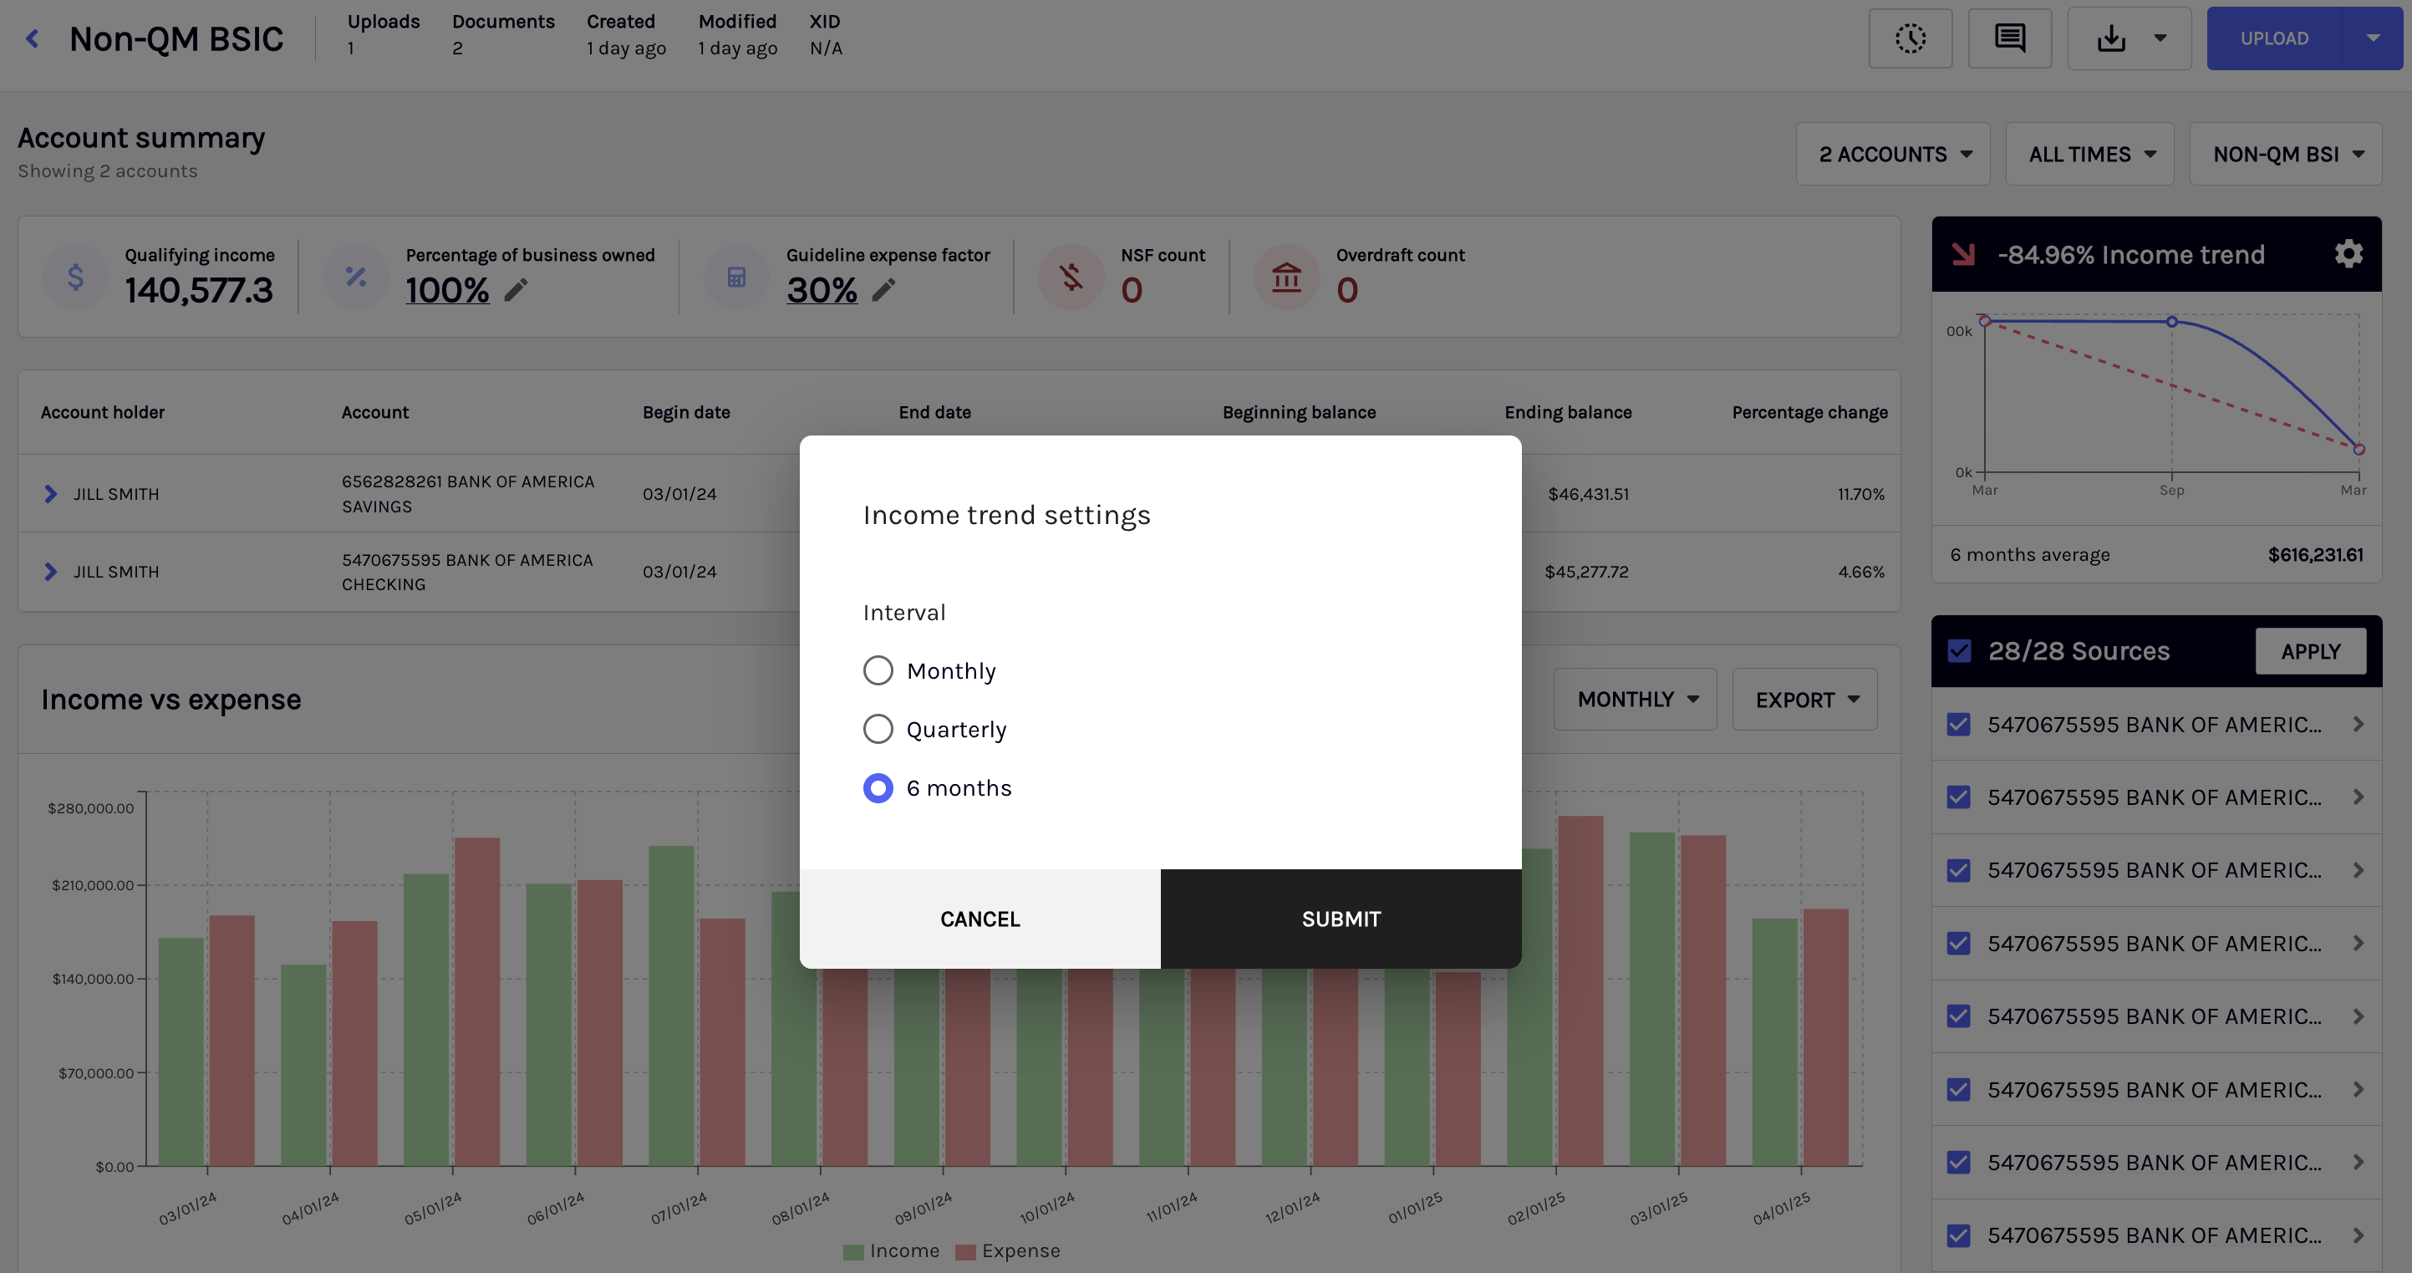Open the 2 ACCOUNTS dropdown
The height and width of the screenshot is (1273, 2412).
tap(1892, 154)
